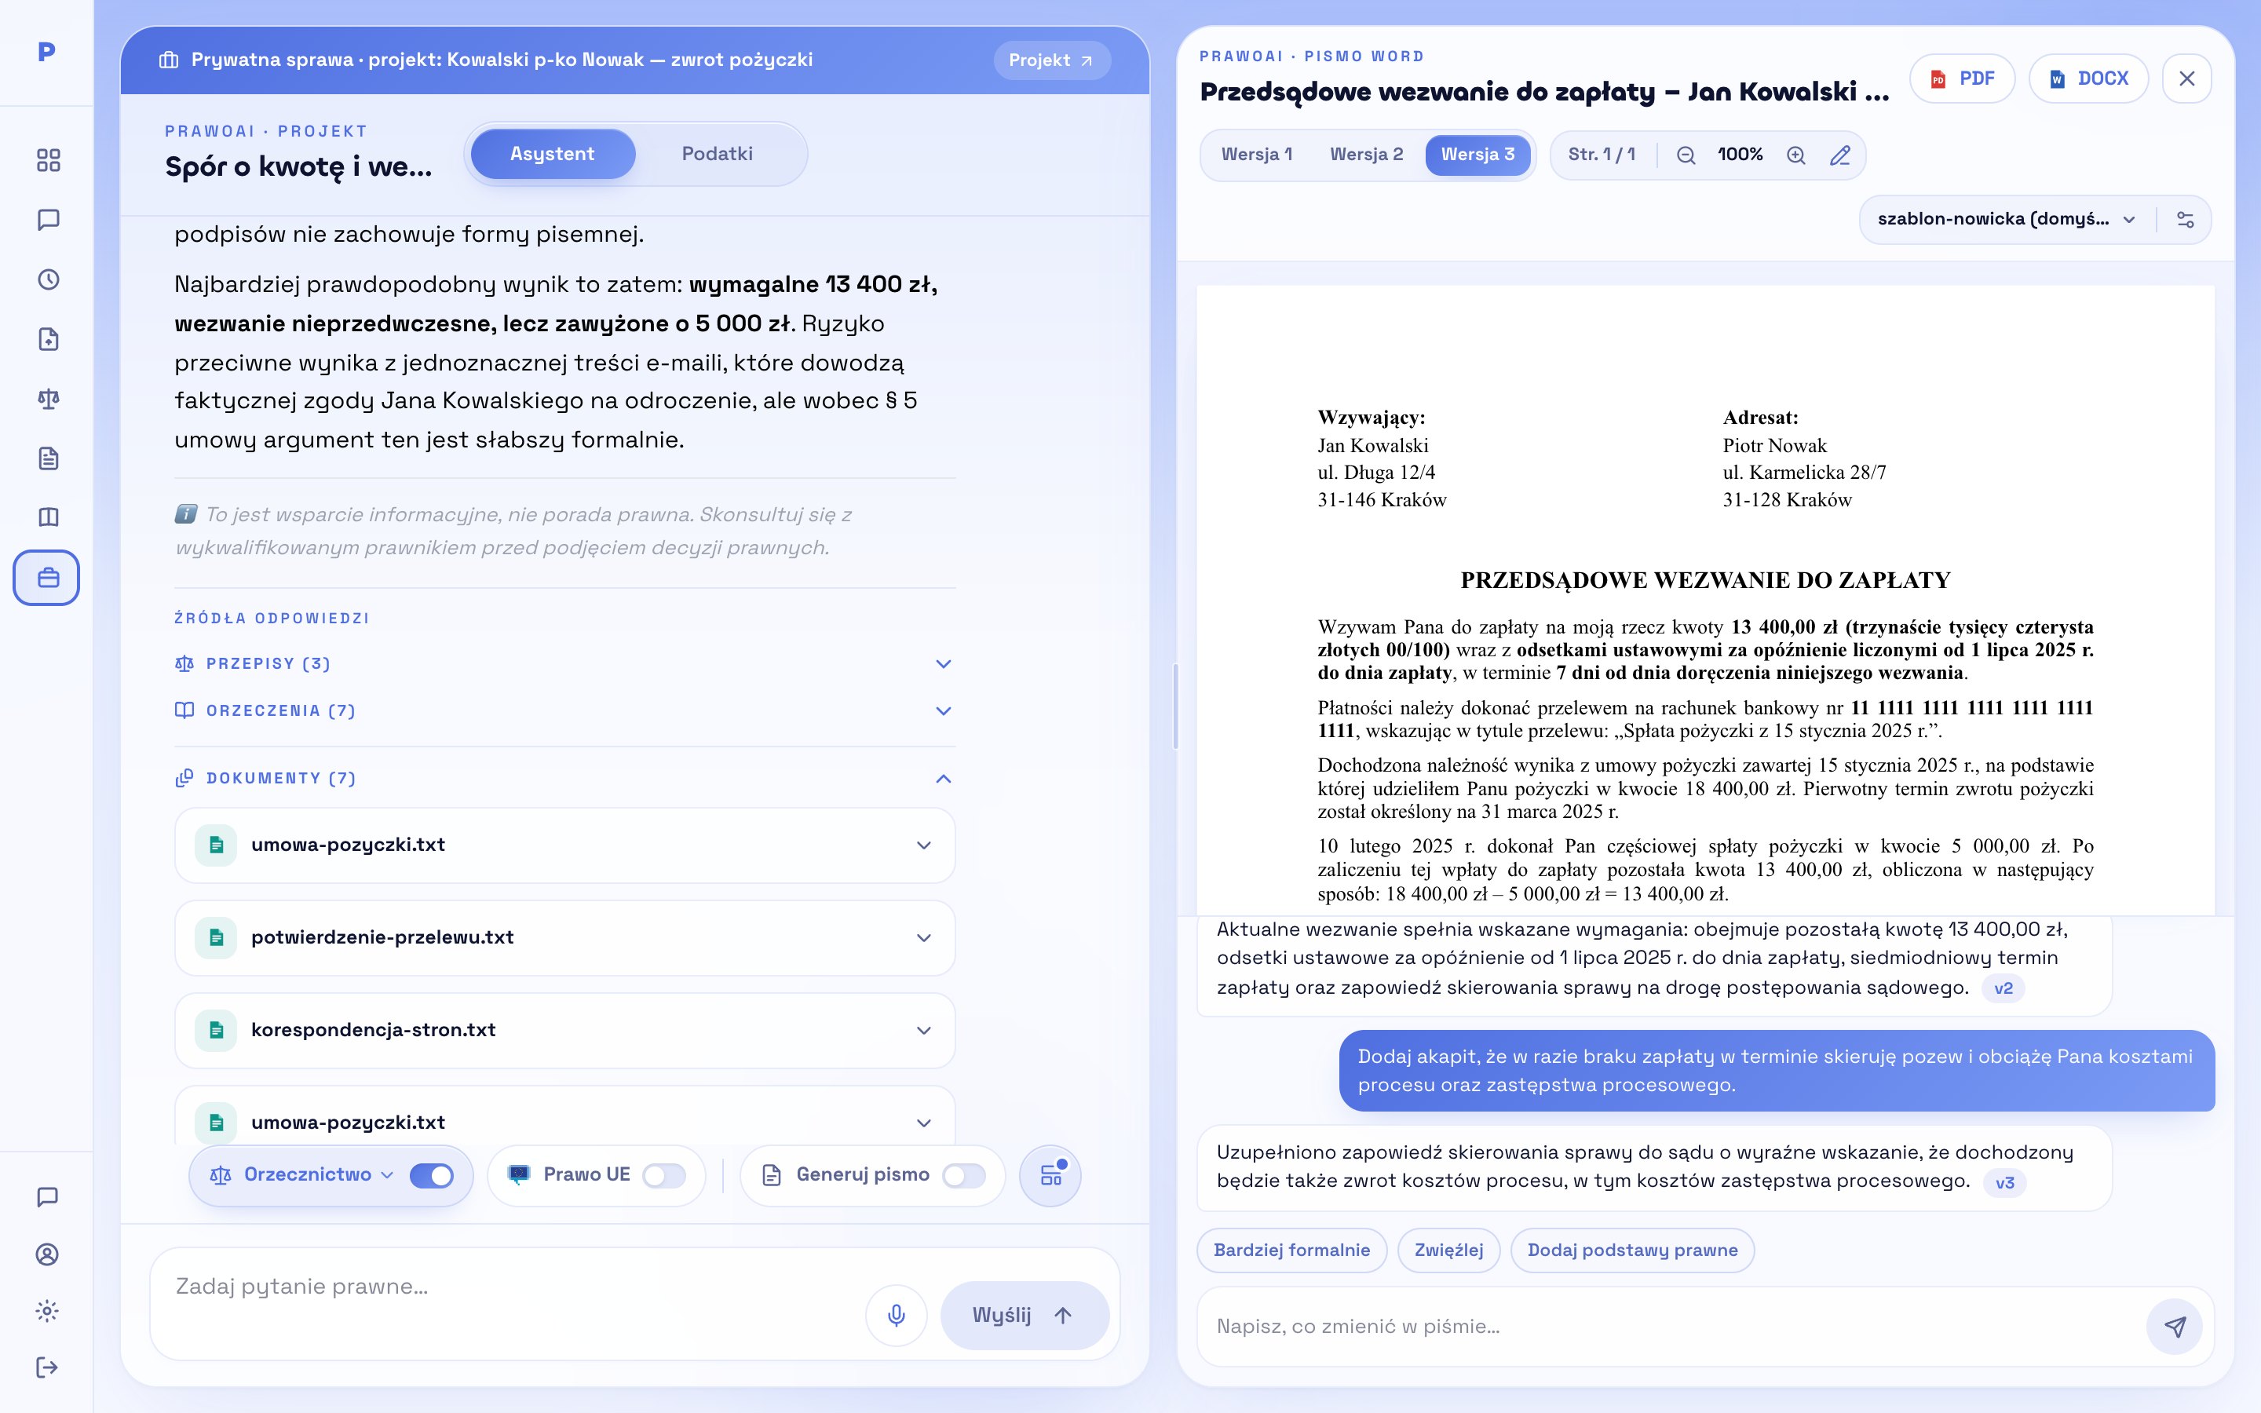Open the user account icon in sidebar
The width and height of the screenshot is (2261, 1413).
click(47, 1254)
